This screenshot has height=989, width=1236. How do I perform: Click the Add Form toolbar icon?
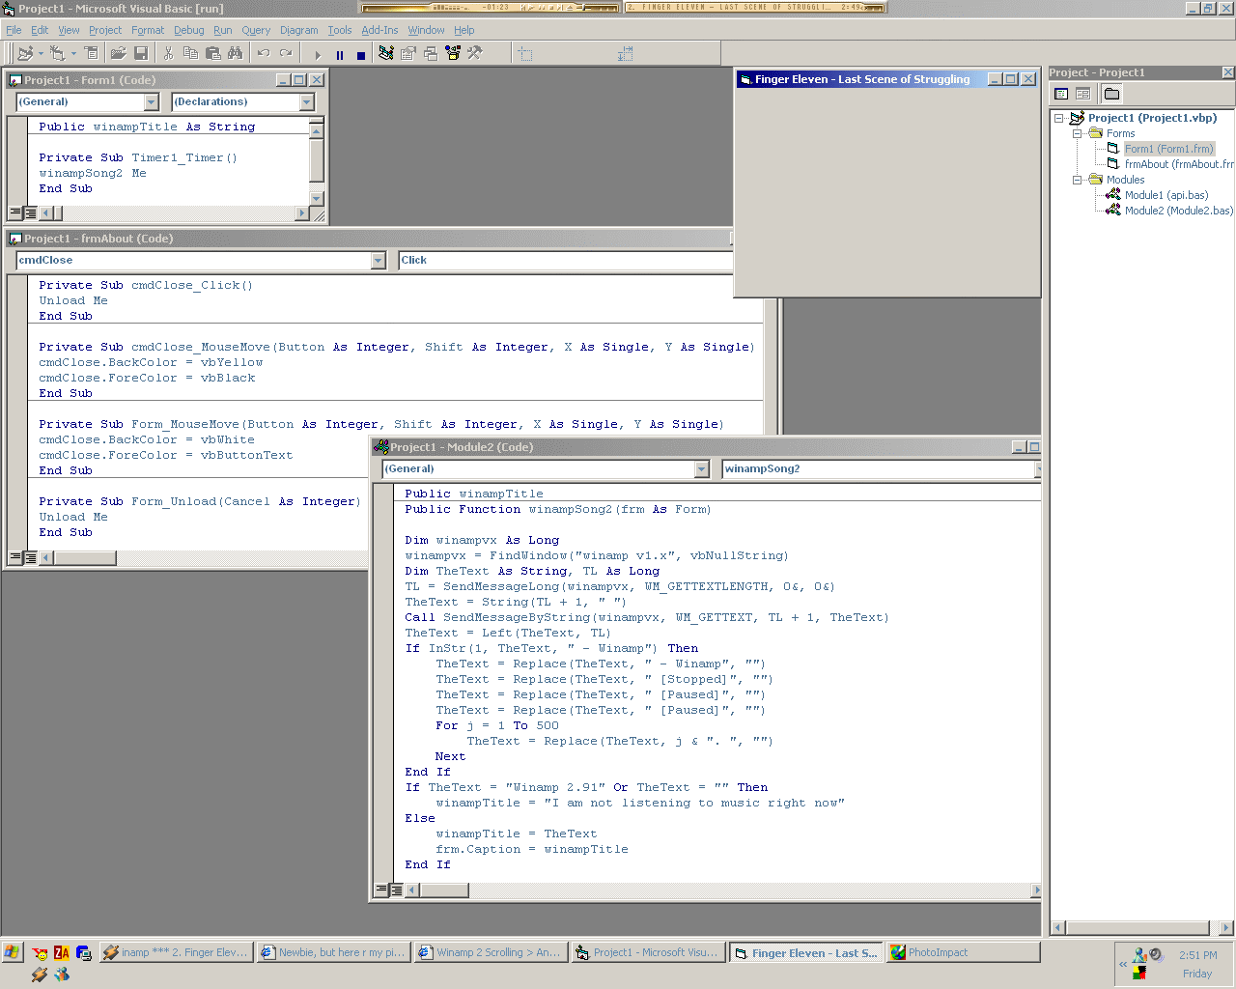click(58, 54)
